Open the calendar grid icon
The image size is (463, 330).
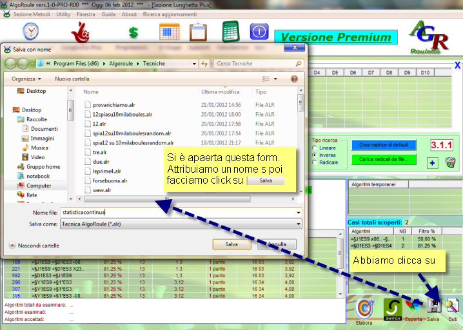[x=169, y=32]
